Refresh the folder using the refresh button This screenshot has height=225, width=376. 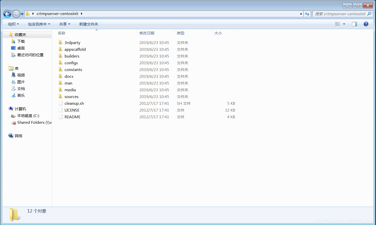point(307,14)
